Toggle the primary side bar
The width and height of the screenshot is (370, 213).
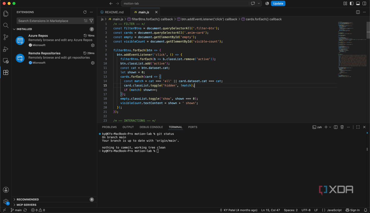[352, 3]
